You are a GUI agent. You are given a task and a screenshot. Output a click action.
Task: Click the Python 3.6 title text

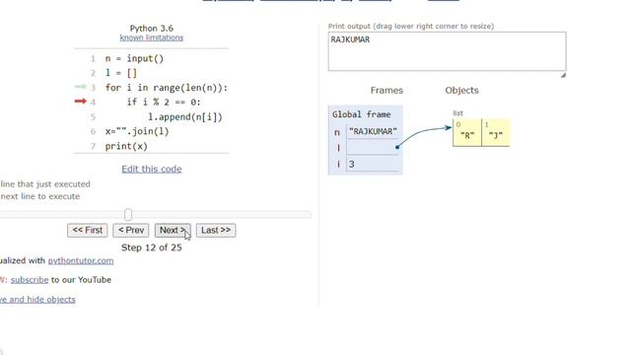pos(151,29)
